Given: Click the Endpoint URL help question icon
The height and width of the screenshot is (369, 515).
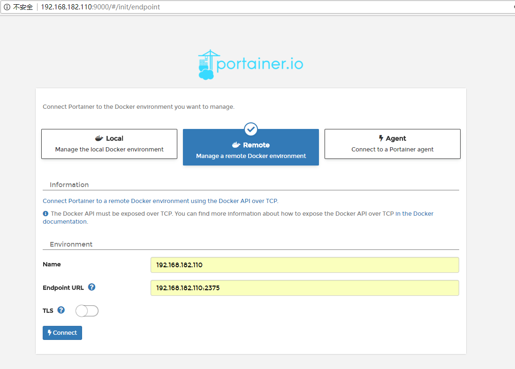Looking at the screenshot, I should (x=91, y=287).
